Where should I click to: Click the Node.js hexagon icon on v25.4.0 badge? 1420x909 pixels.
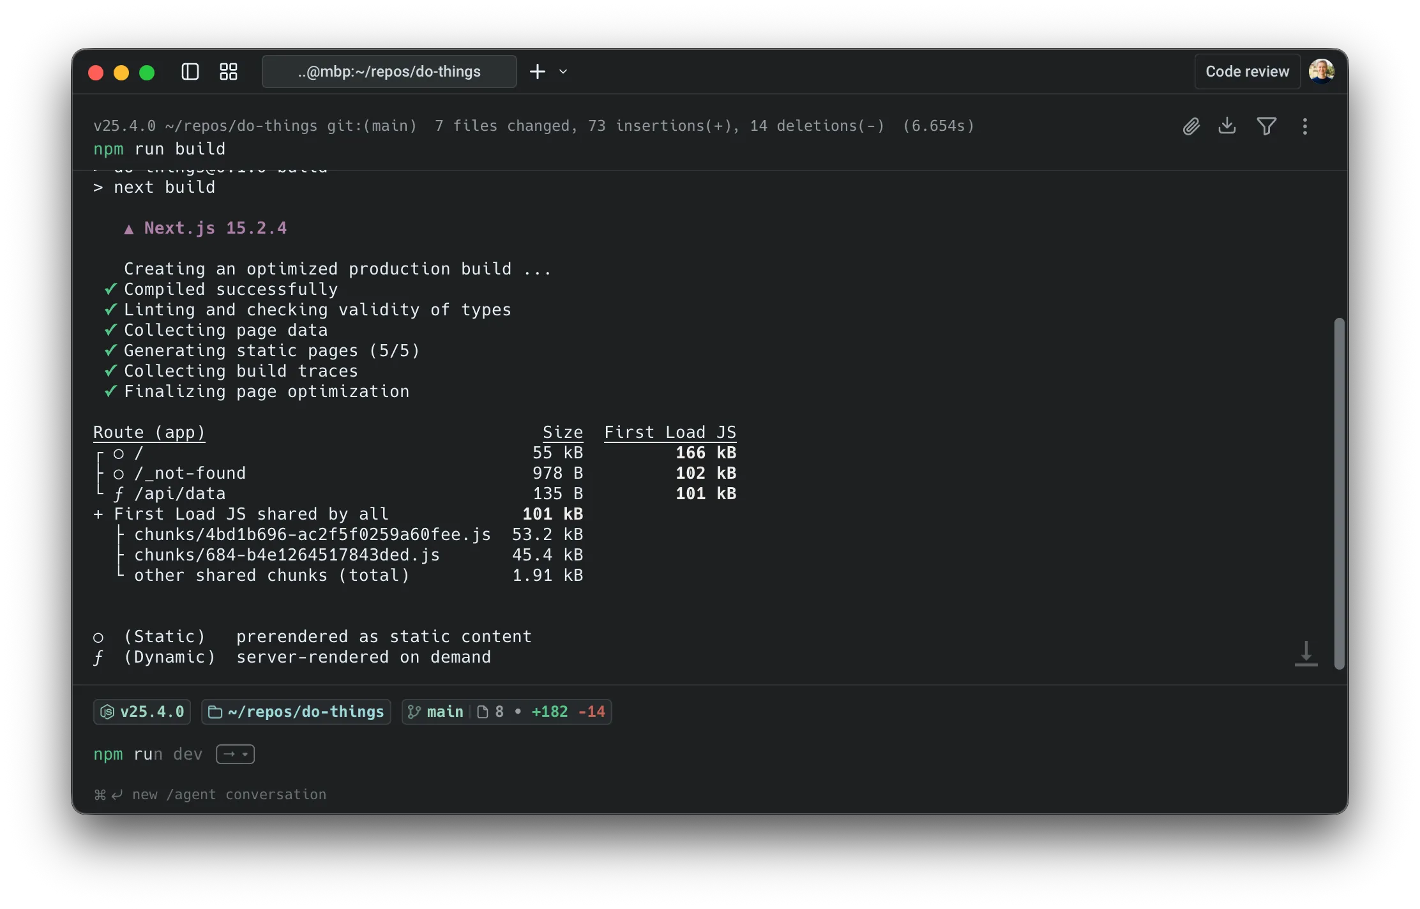point(107,712)
